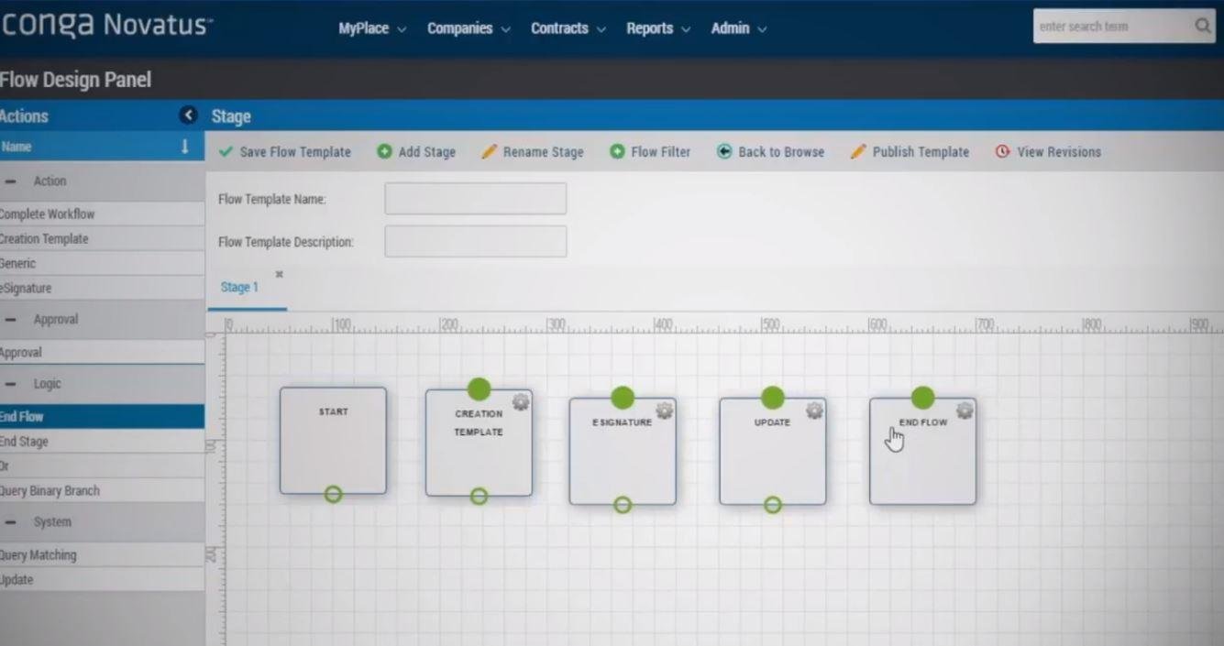Screen dimensions: 1224x646
Task: Collapse the Logic group
Action: coord(10,384)
